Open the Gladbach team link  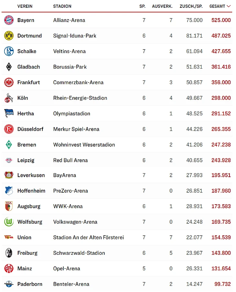click(x=29, y=67)
